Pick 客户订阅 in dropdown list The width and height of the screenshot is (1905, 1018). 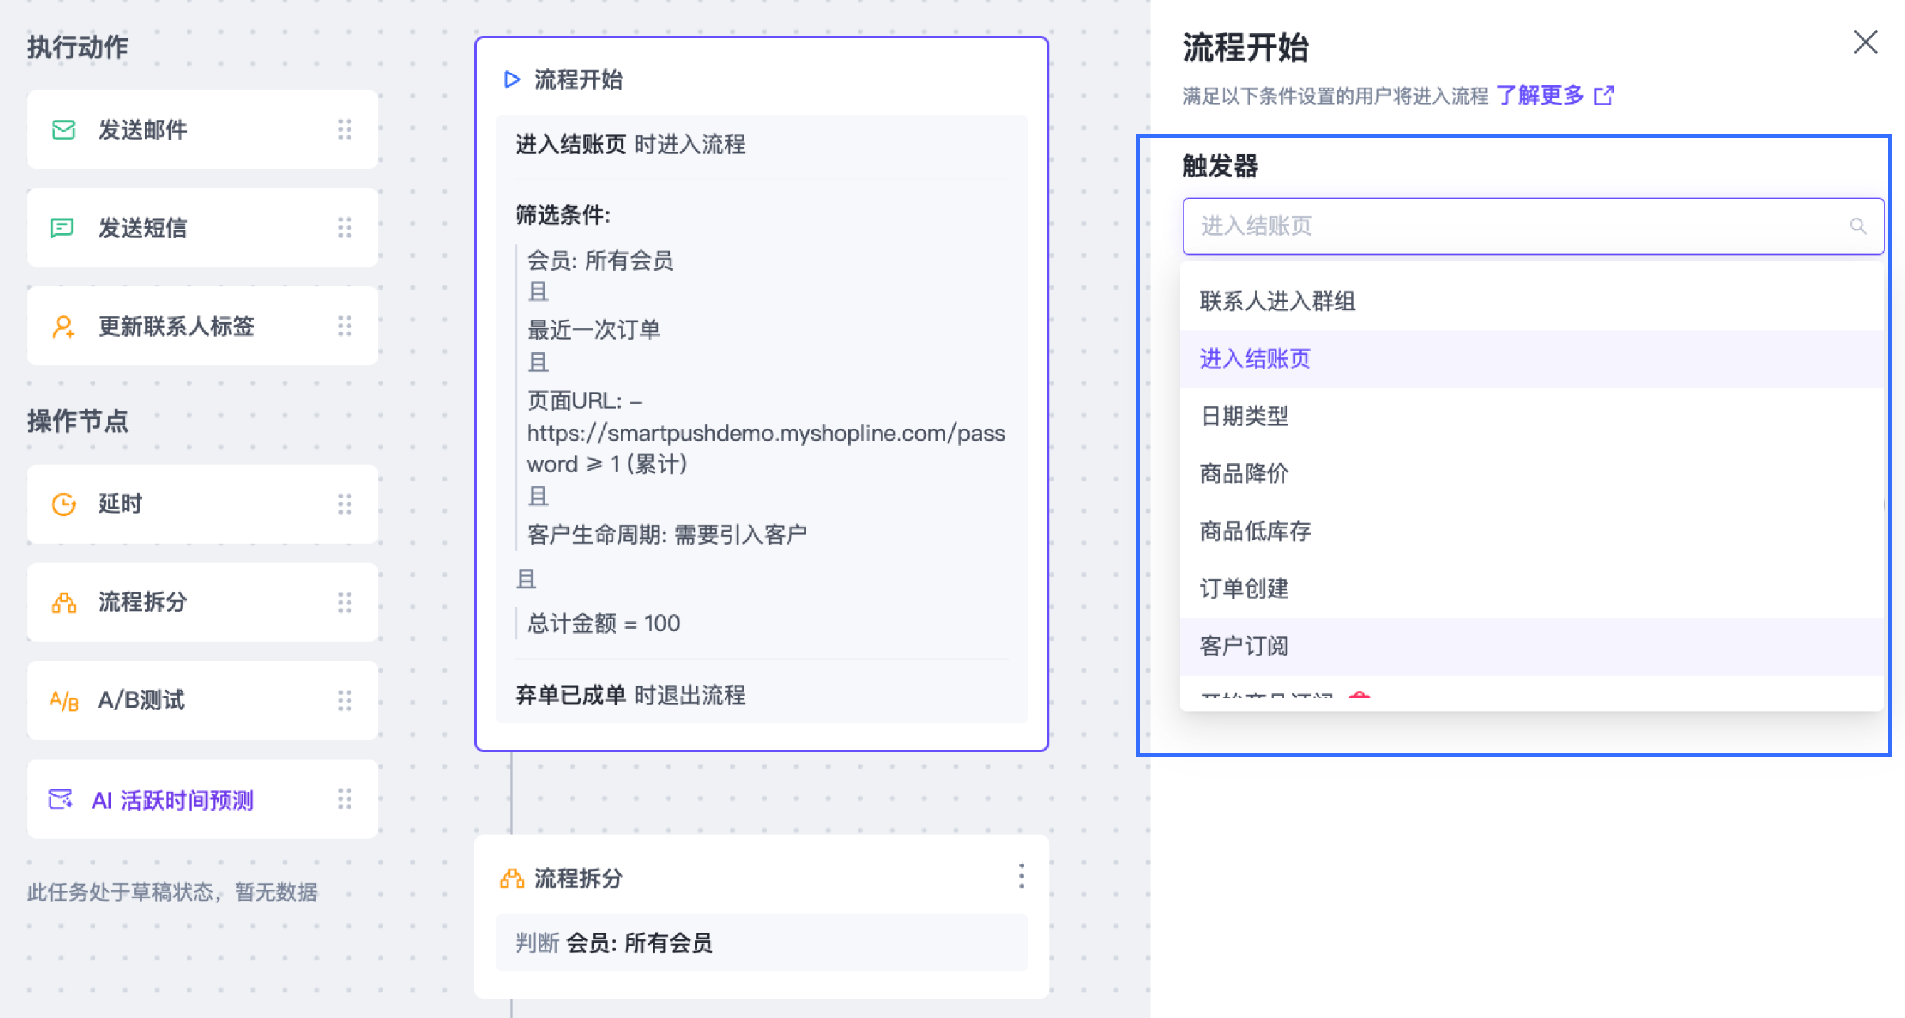1244,646
